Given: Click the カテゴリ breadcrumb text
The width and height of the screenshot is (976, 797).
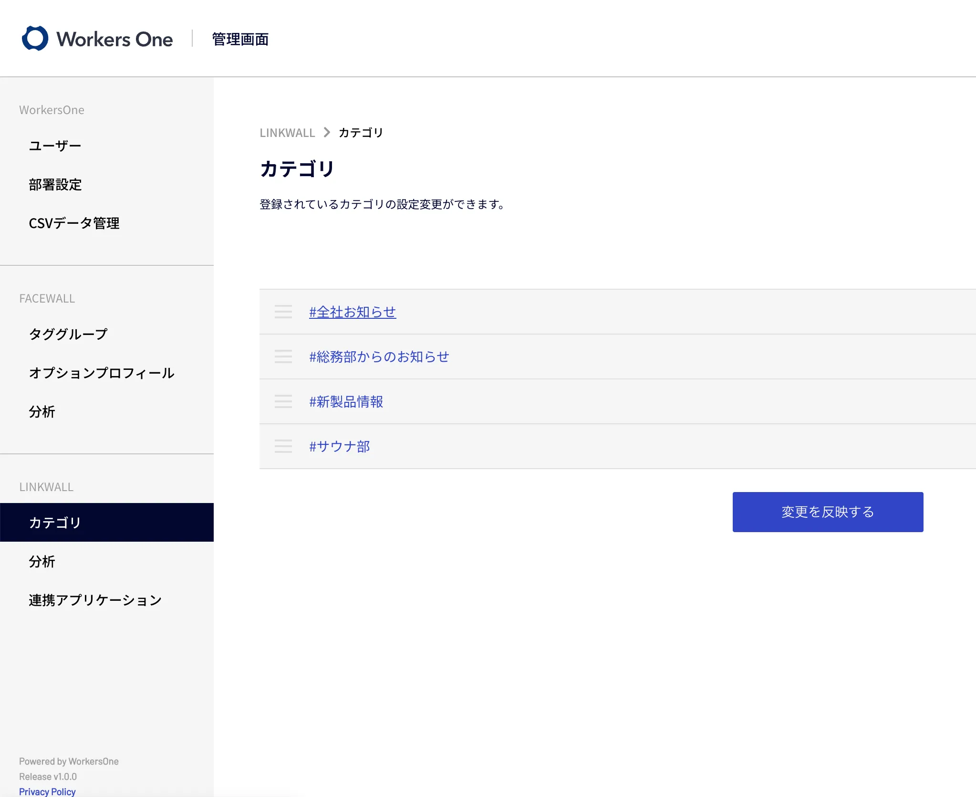Looking at the screenshot, I should coord(361,133).
